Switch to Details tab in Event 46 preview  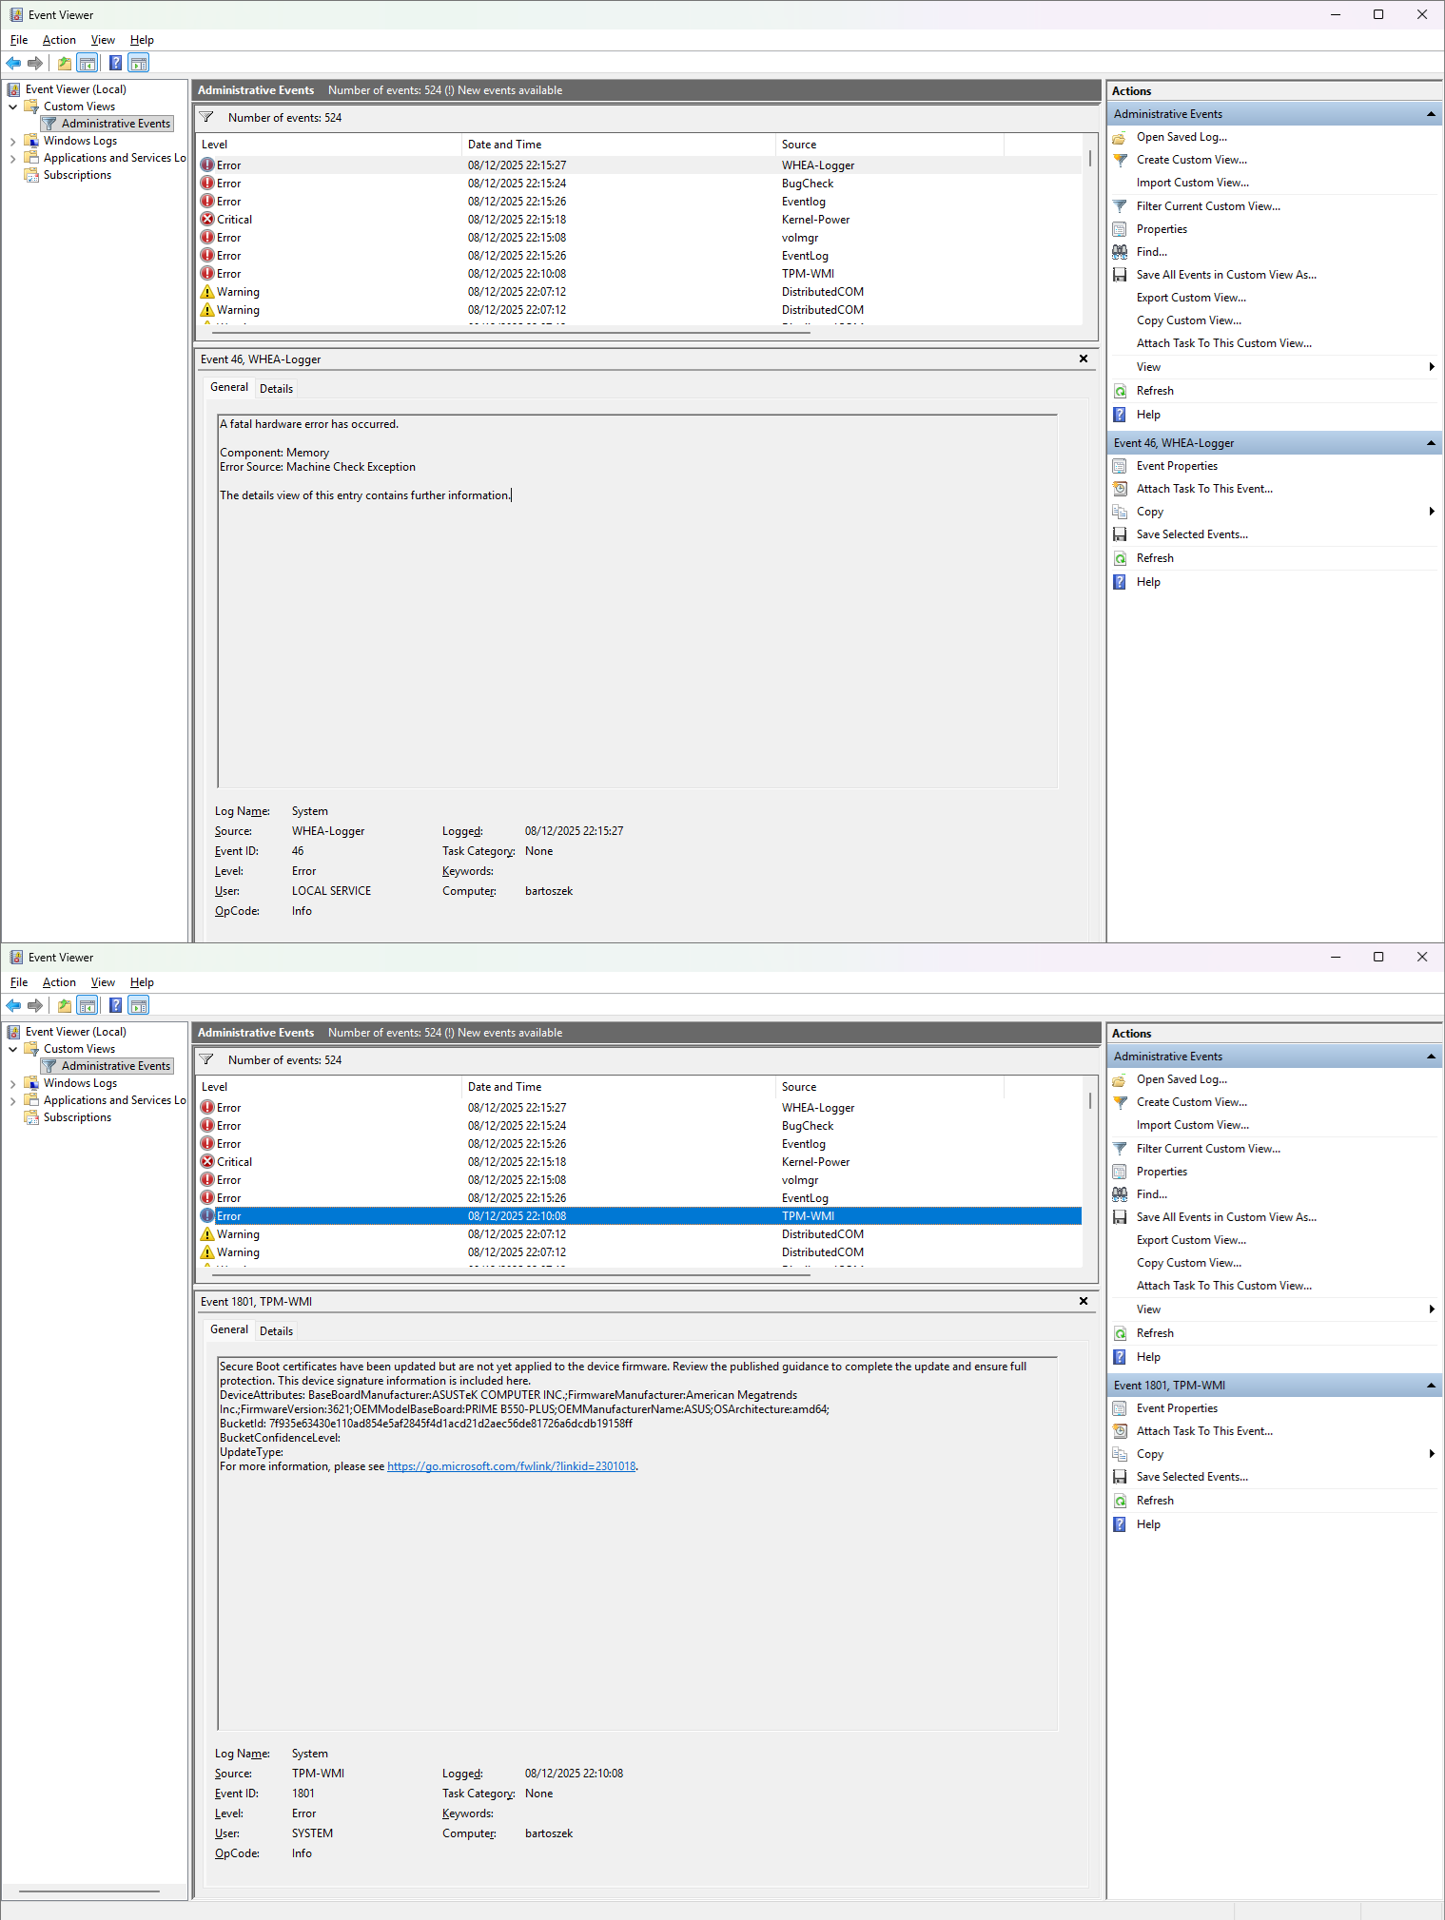[276, 388]
